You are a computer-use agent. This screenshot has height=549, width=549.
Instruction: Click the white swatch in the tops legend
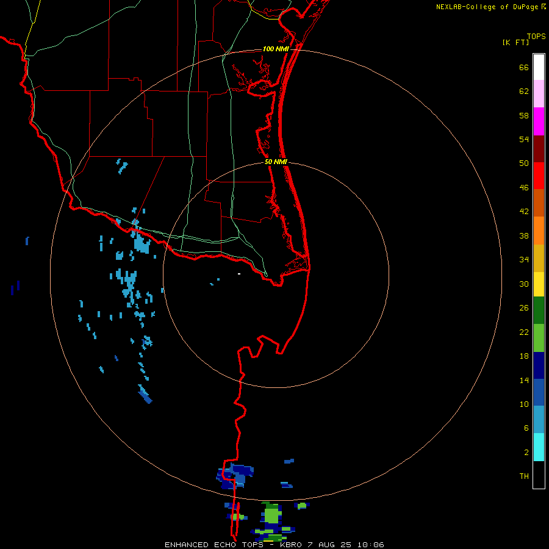(x=539, y=67)
